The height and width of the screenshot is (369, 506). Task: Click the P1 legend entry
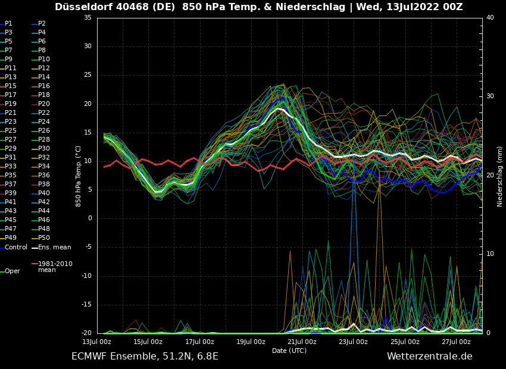pyautogui.click(x=8, y=24)
